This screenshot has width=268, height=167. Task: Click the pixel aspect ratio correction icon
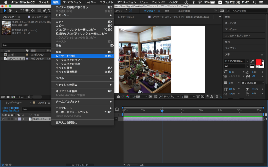tap(198, 97)
